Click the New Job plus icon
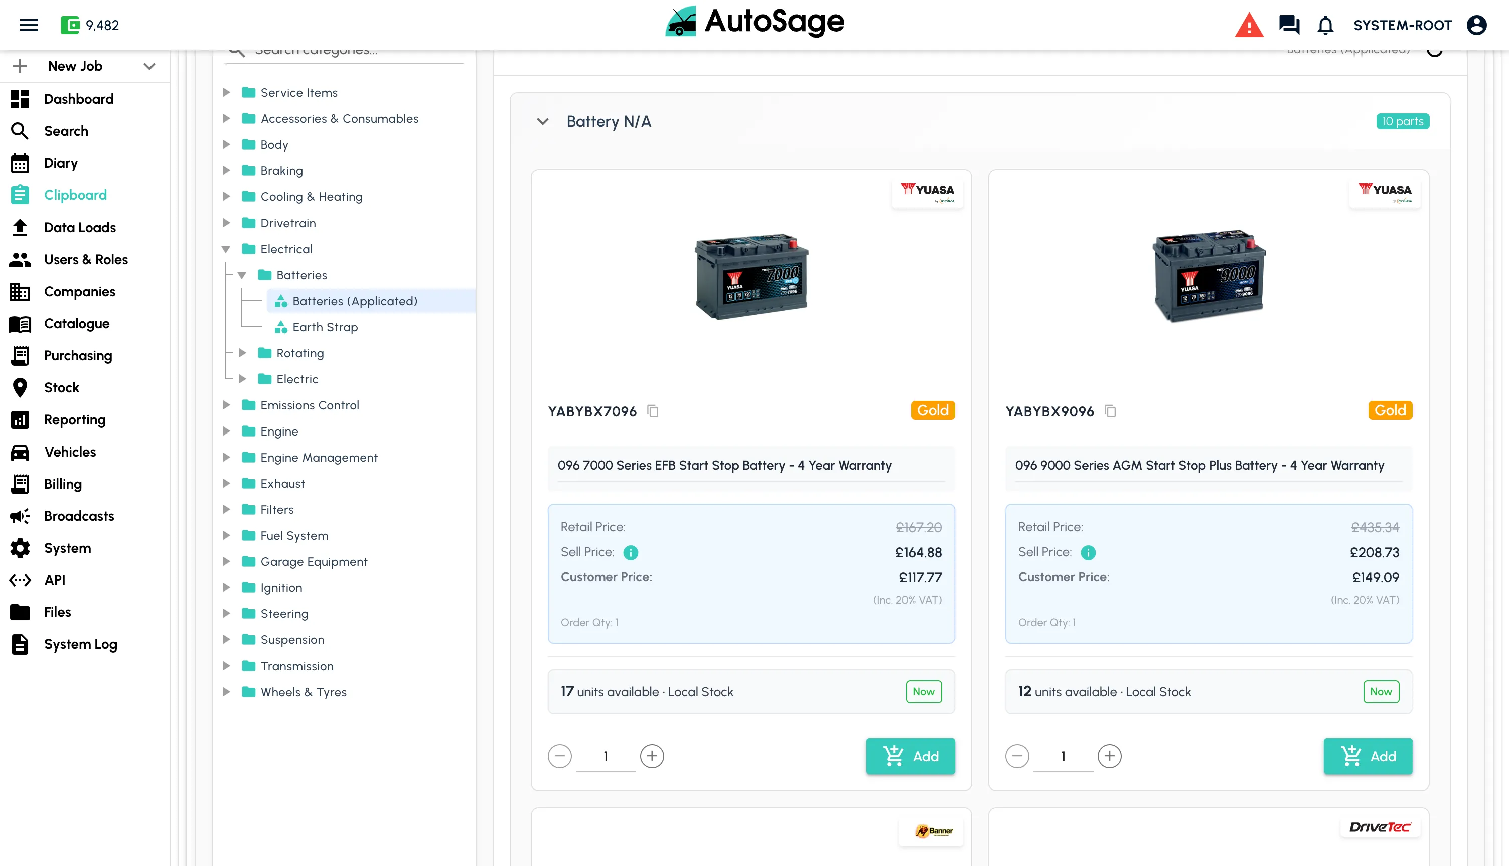 pos(20,66)
